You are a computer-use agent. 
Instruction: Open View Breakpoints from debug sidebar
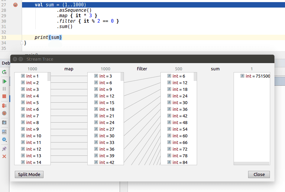(x=4, y=106)
